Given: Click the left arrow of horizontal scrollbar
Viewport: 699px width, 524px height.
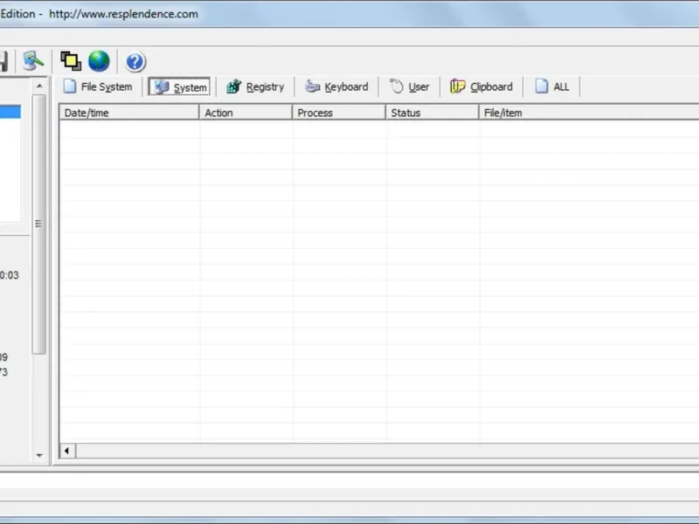Looking at the screenshot, I should coord(67,451).
